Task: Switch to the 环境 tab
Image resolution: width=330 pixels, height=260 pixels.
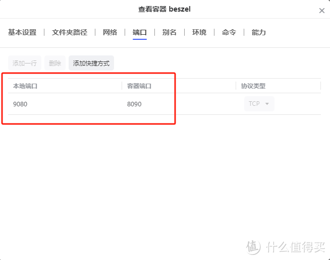Action: click(199, 32)
